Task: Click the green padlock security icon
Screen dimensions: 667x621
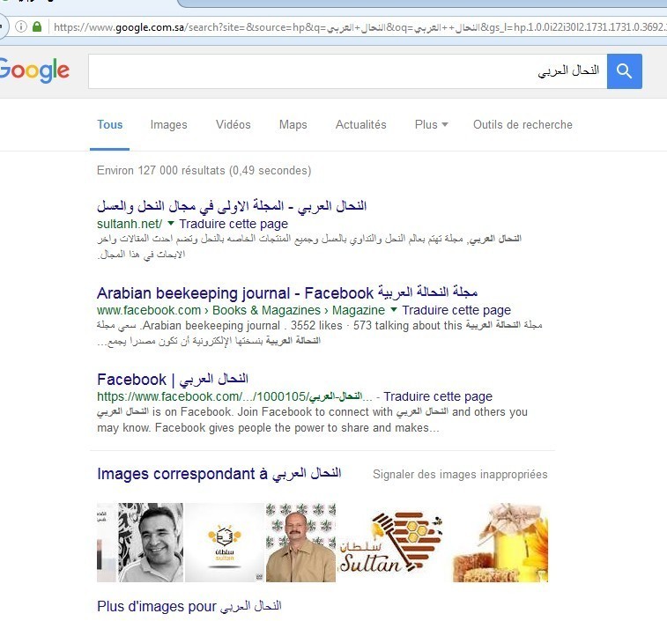Action: 37,26
